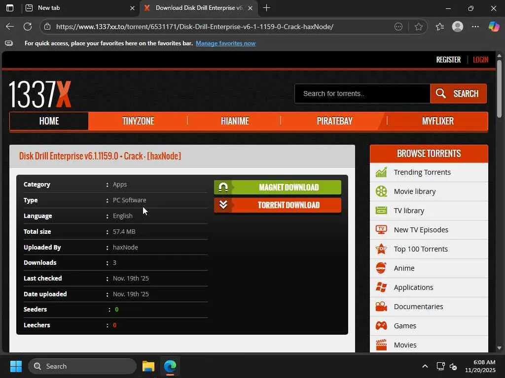Launch the Copilot icon
This screenshot has height=378, width=505.
point(493,27)
